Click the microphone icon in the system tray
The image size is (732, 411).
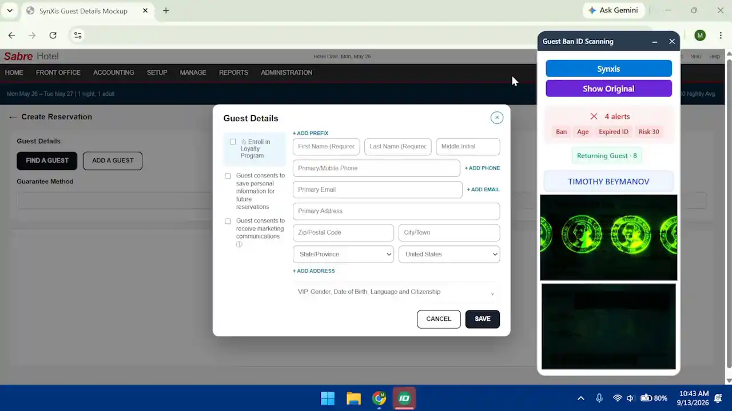point(599,398)
